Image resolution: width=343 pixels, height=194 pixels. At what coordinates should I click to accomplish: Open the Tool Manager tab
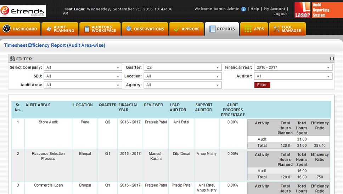point(287,29)
